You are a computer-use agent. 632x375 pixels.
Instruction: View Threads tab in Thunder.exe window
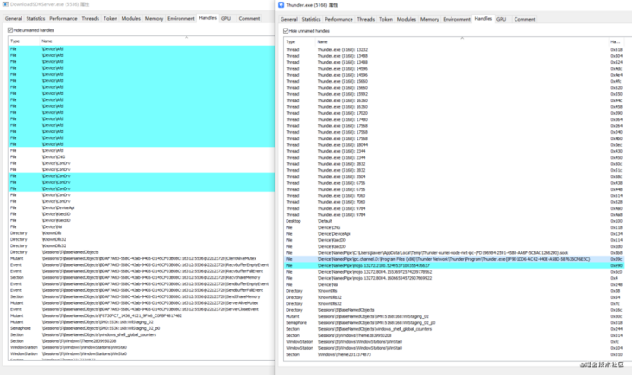point(366,19)
